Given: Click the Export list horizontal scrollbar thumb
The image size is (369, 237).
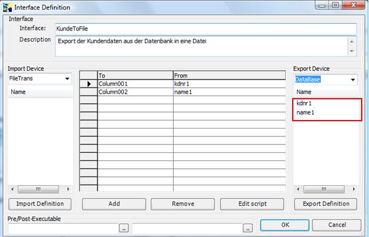Looking at the screenshot, I should tap(324, 189).
